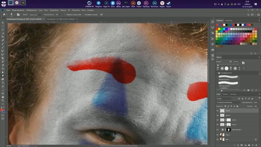The image size is (261, 147).
Task: Select the Zoom magnifier tool
Action: pyautogui.click(x=2, y=100)
